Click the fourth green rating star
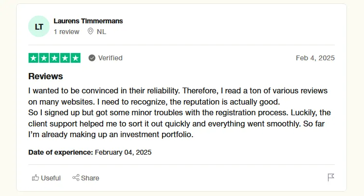364x196 pixels. (x=65, y=58)
